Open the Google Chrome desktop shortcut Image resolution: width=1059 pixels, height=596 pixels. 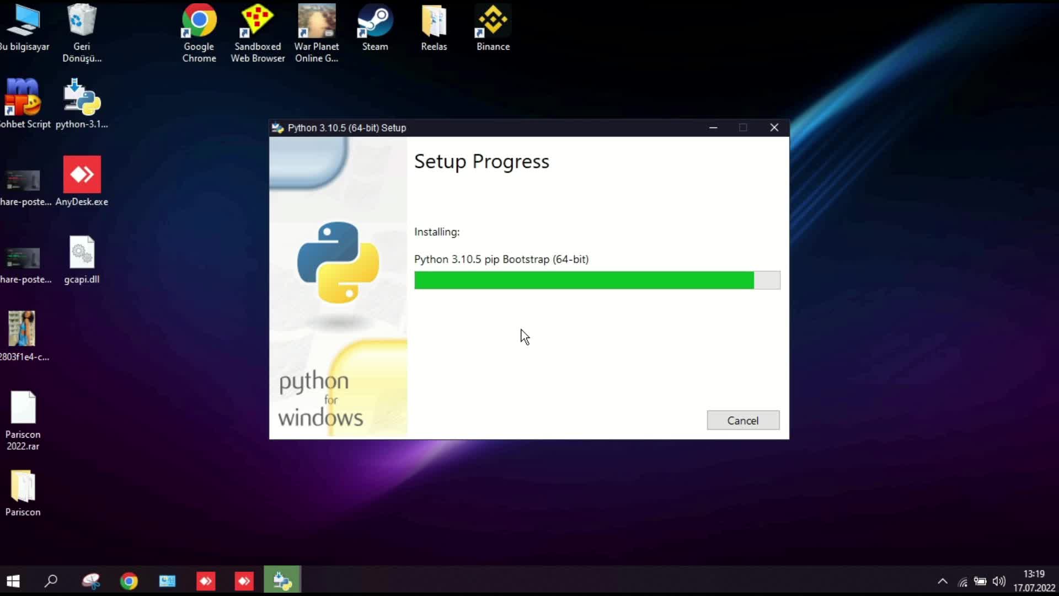(199, 22)
